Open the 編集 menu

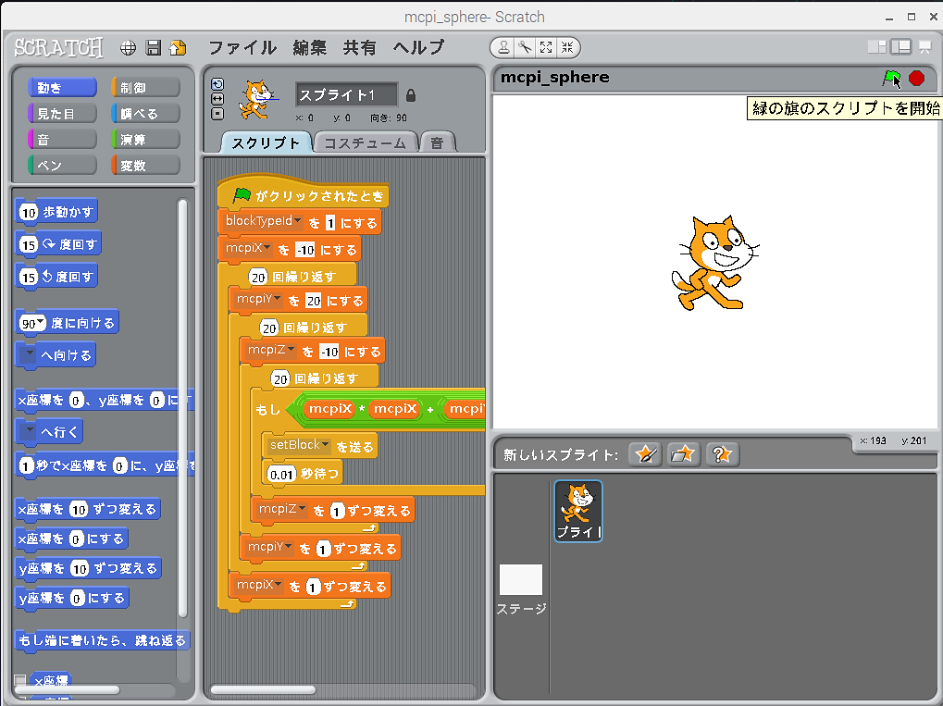coord(309,47)
